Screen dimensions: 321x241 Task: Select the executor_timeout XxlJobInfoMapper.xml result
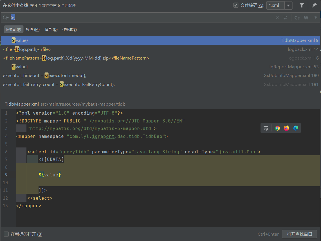coord(160,76)
